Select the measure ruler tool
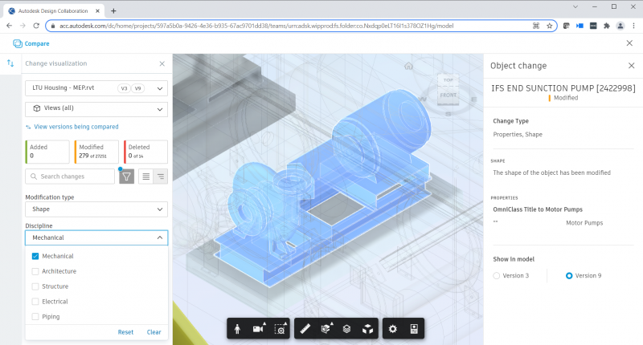Image resolution: width=643 pixels, height=345 pixels. tap(304, 329)
